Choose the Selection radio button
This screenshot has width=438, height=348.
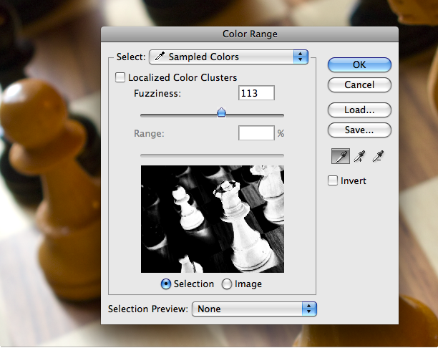pos(166,284)
